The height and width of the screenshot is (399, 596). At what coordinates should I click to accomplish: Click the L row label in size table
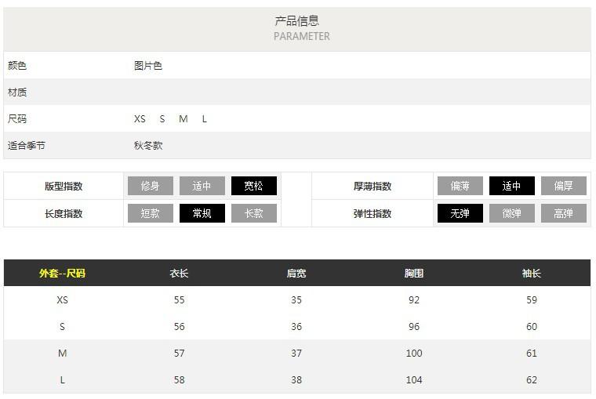(x=62, y=379)
